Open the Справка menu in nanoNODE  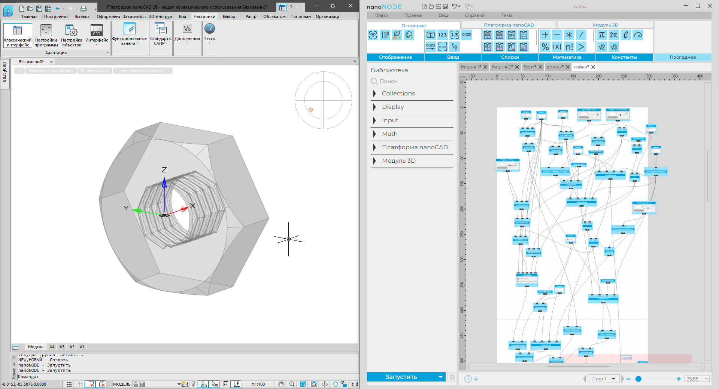pos(474,15)
